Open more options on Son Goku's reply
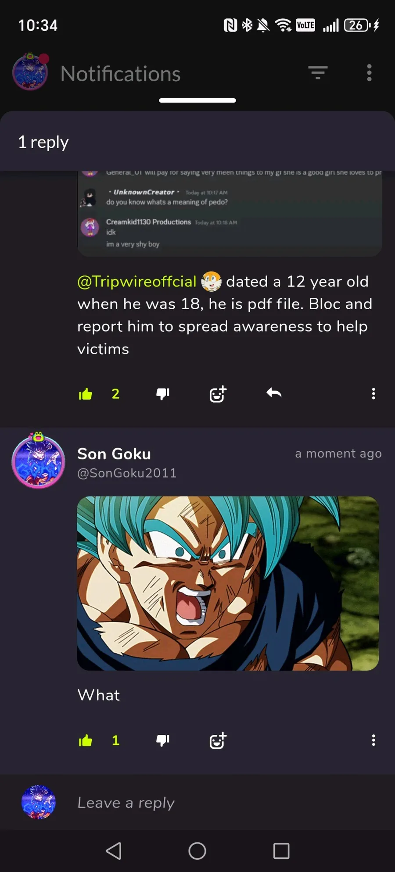The image size is (395, 872). point(373,741)
